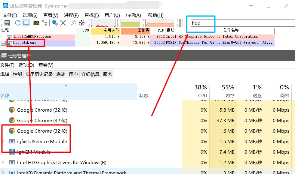
Task: Switch to the 详细信息 tab
Action: point(90,74)
